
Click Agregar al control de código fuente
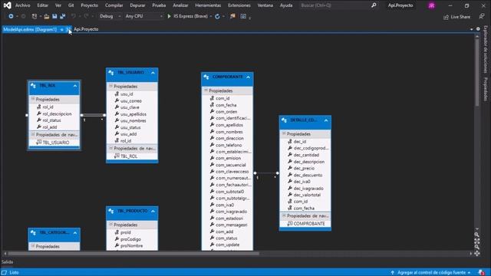431,273
